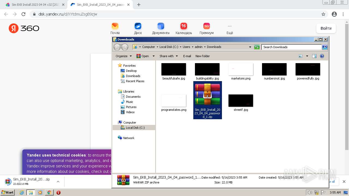Change the view with views icon
Viewport: 349px width, 196px height.
300,56
